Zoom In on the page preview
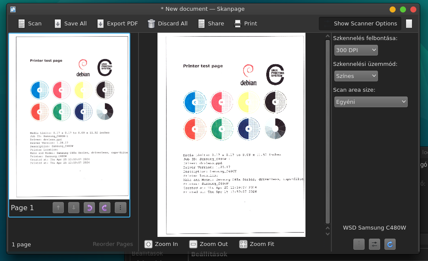428x261 pixels. (x=161, y=244)
